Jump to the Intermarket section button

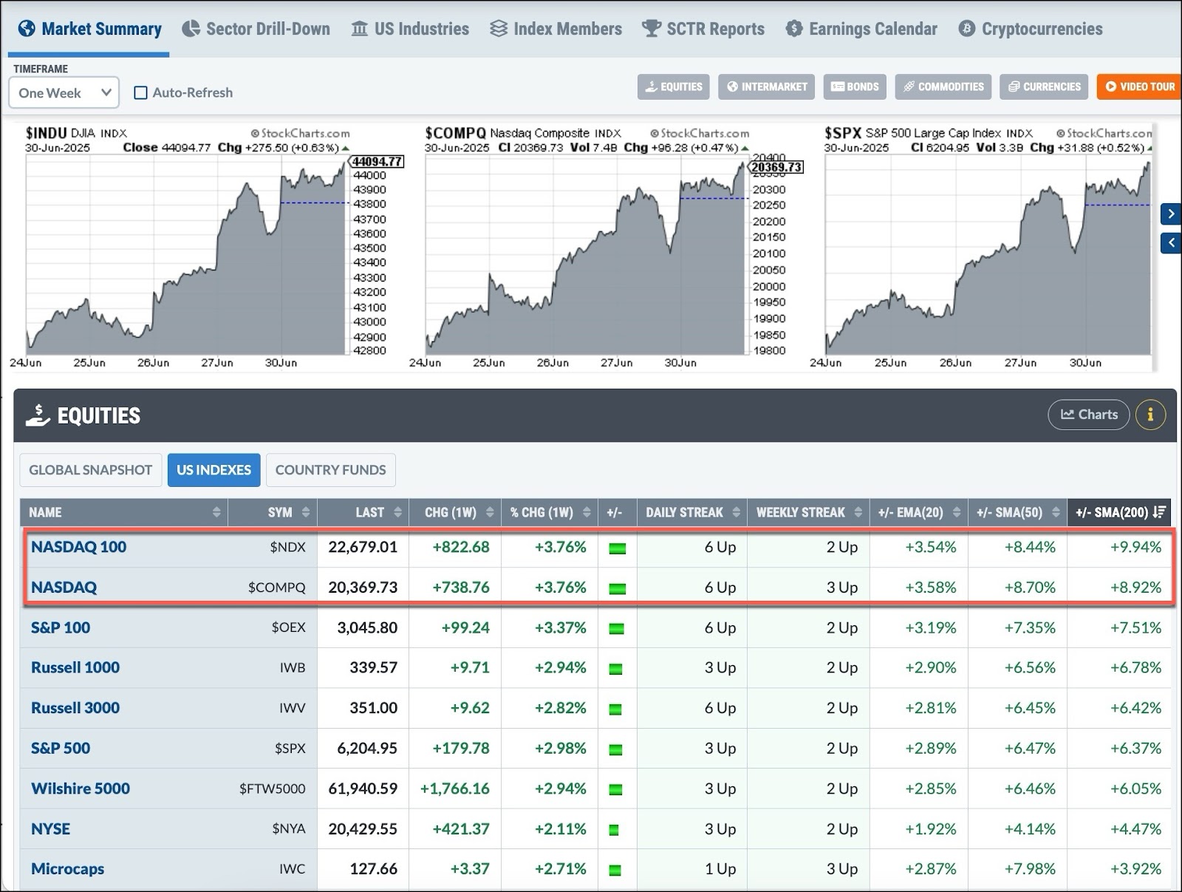coord(767,86)
